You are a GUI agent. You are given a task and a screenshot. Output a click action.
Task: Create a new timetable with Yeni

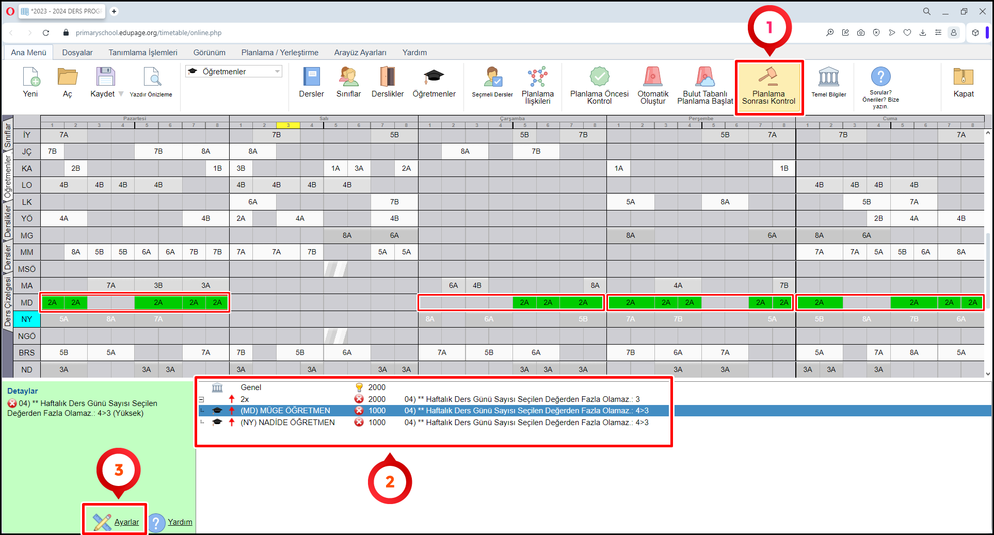tap(31, 82)
